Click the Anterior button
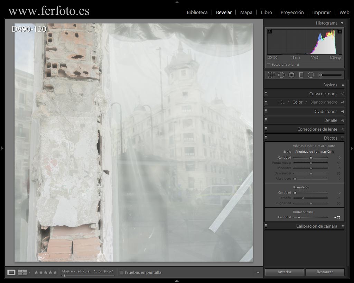Image resolution: width=354 pixels, height=283 pixels. [284, 272]
